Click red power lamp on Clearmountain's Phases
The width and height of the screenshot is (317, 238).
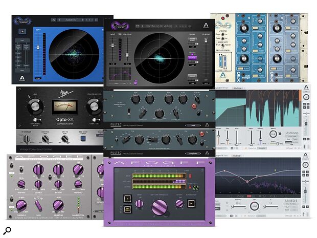(223, 18)
